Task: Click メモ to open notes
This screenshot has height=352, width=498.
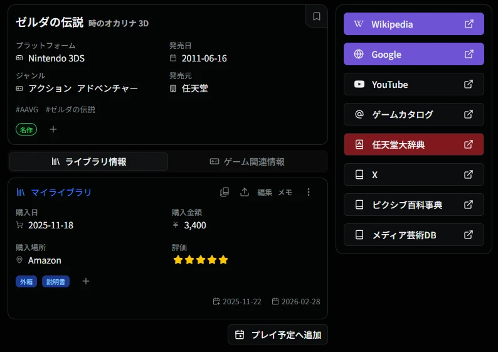Action: point(285,192)
